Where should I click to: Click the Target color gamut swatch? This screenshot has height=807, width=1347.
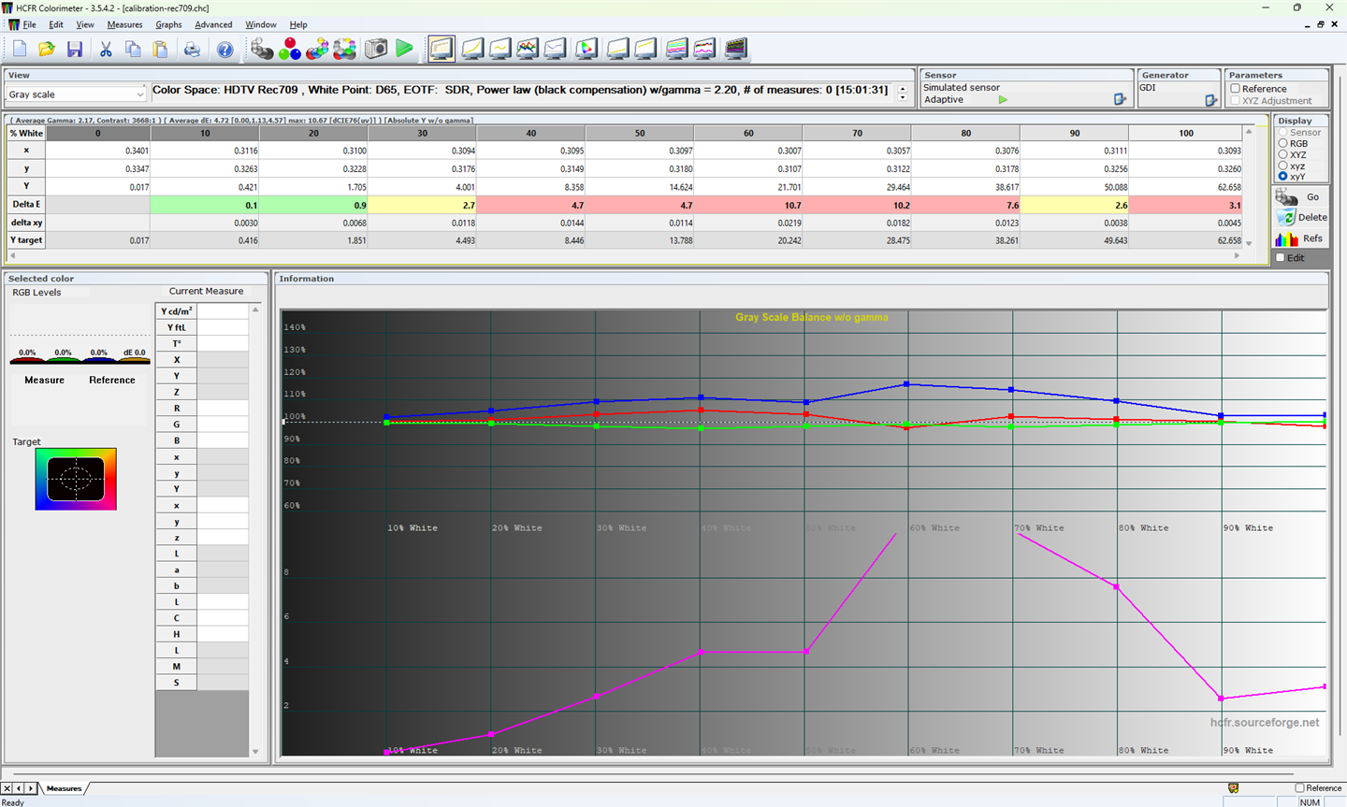(x=76, y=479)
